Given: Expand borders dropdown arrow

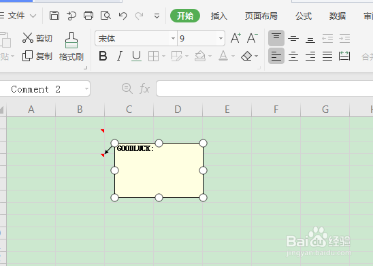Looking at the screenshot, I should [x=163, y=56].
